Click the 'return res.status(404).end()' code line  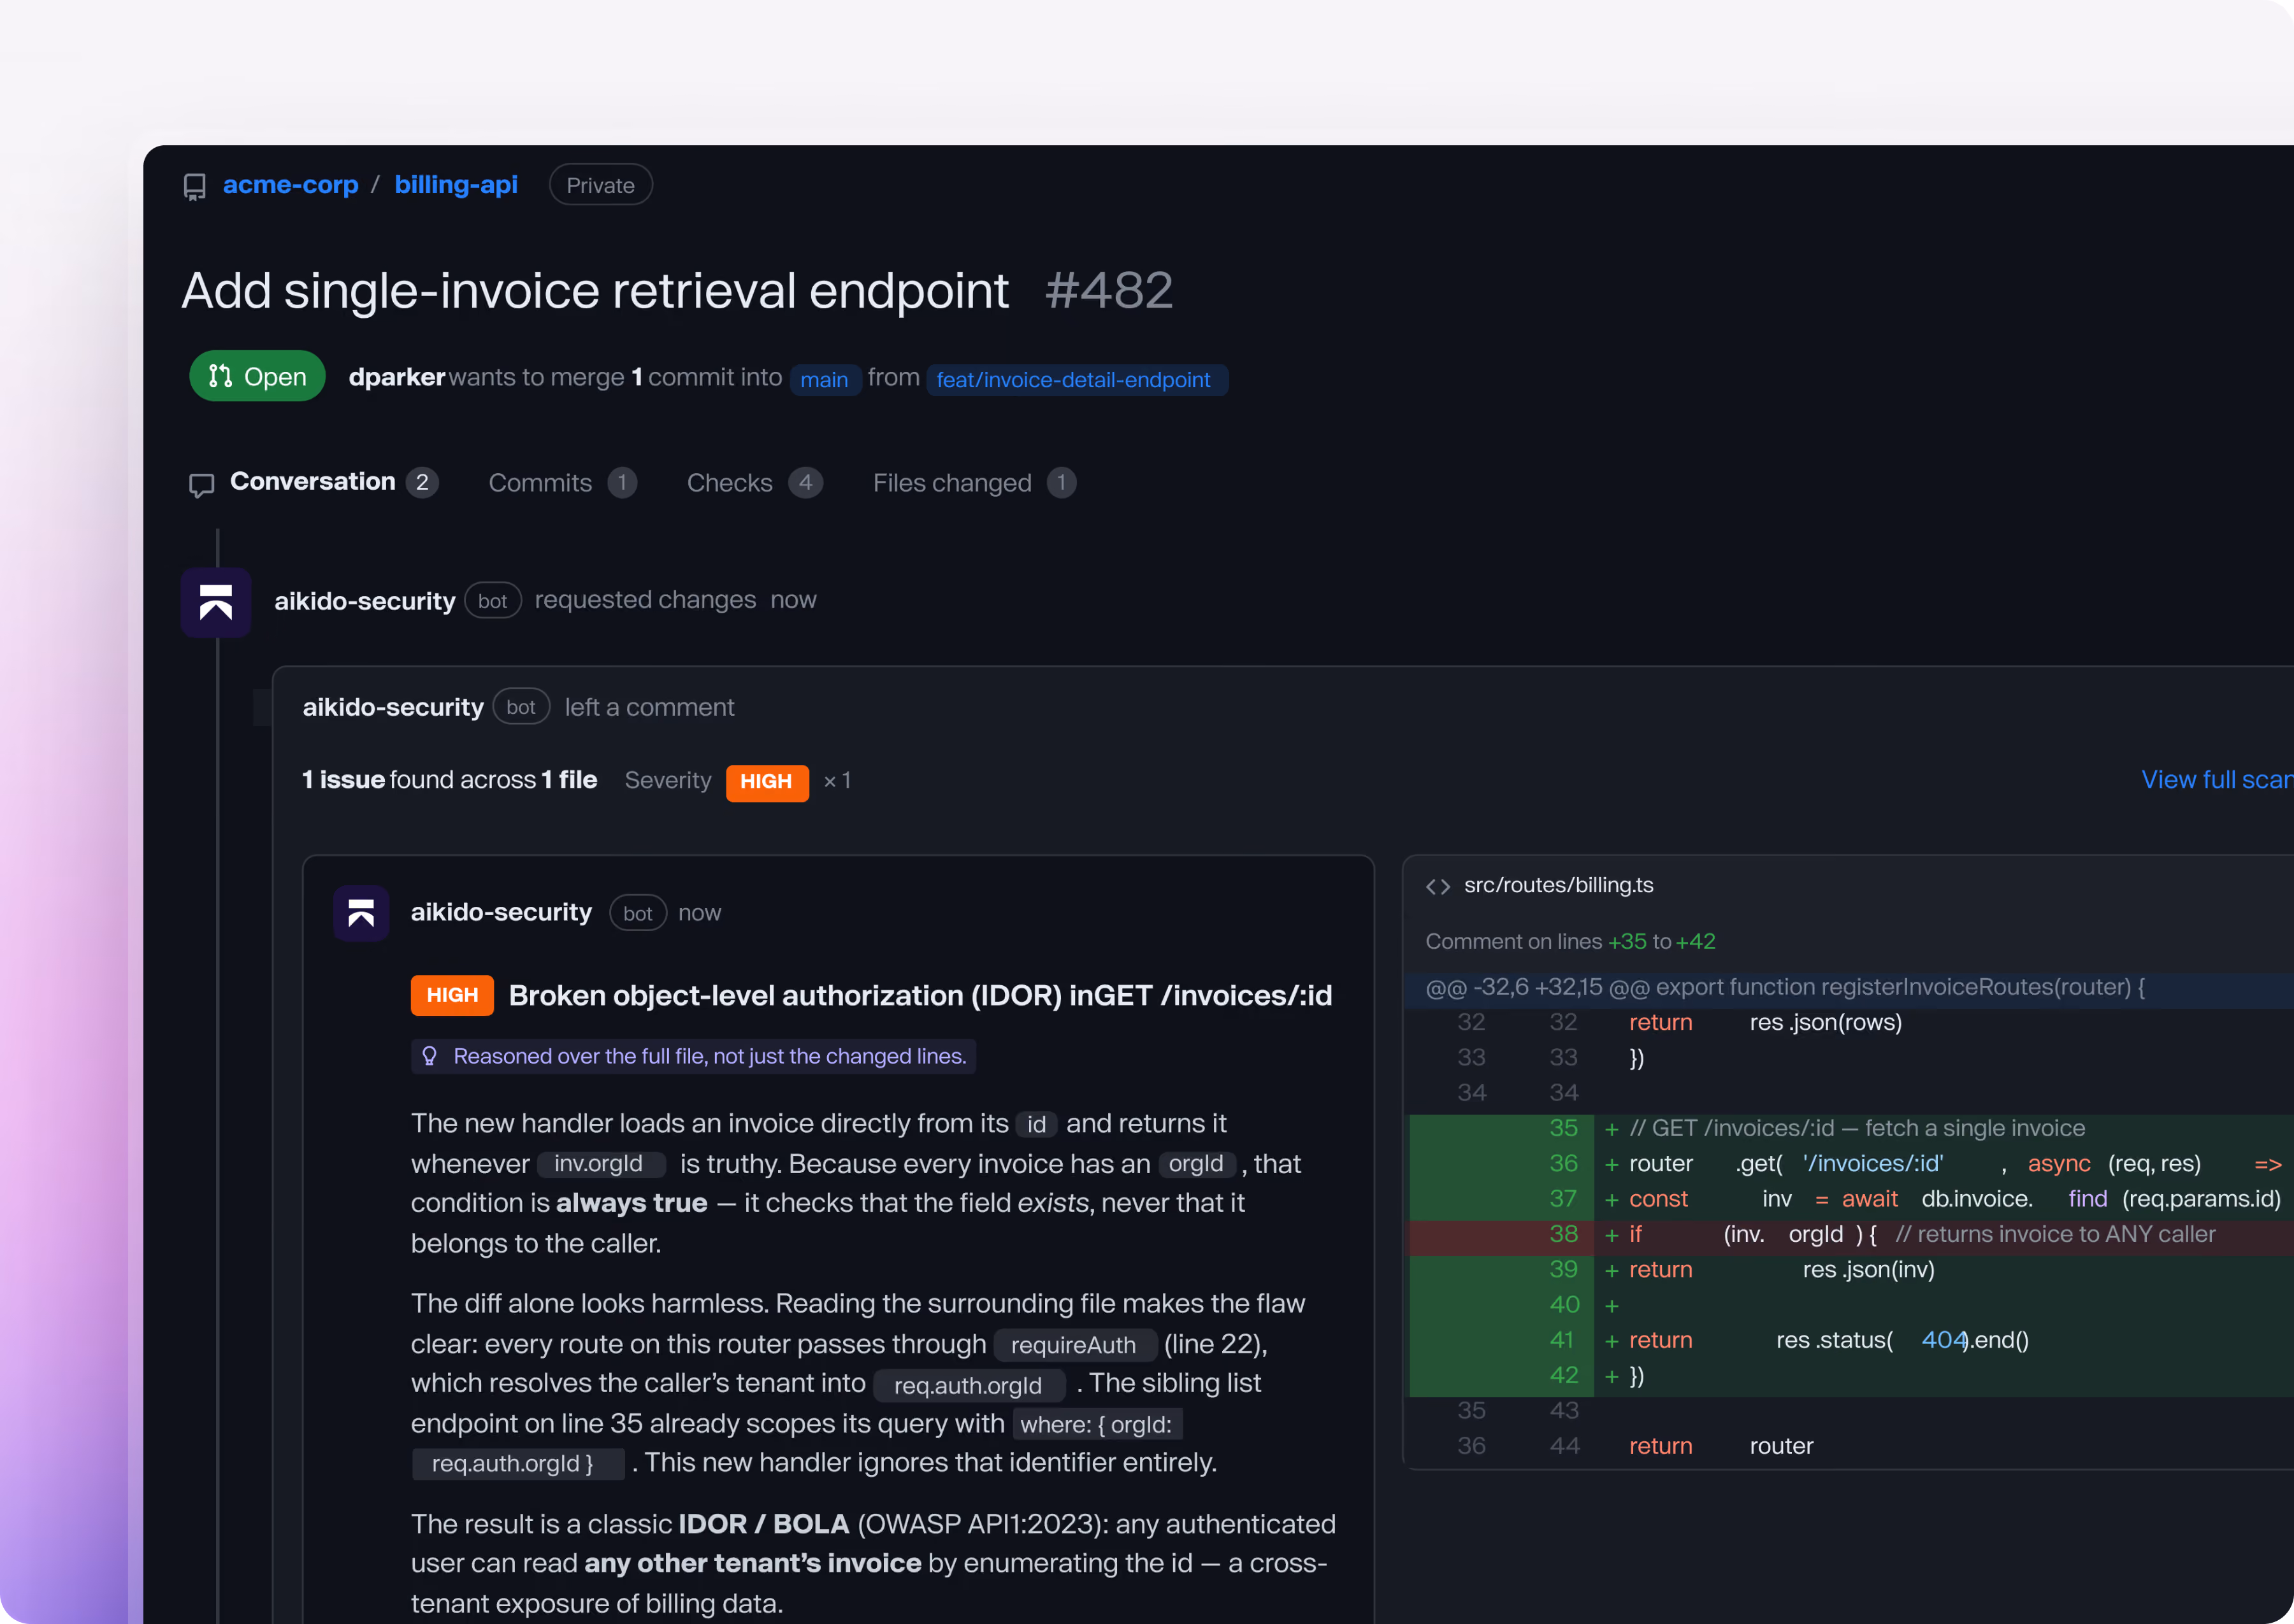point(1829,1341)
